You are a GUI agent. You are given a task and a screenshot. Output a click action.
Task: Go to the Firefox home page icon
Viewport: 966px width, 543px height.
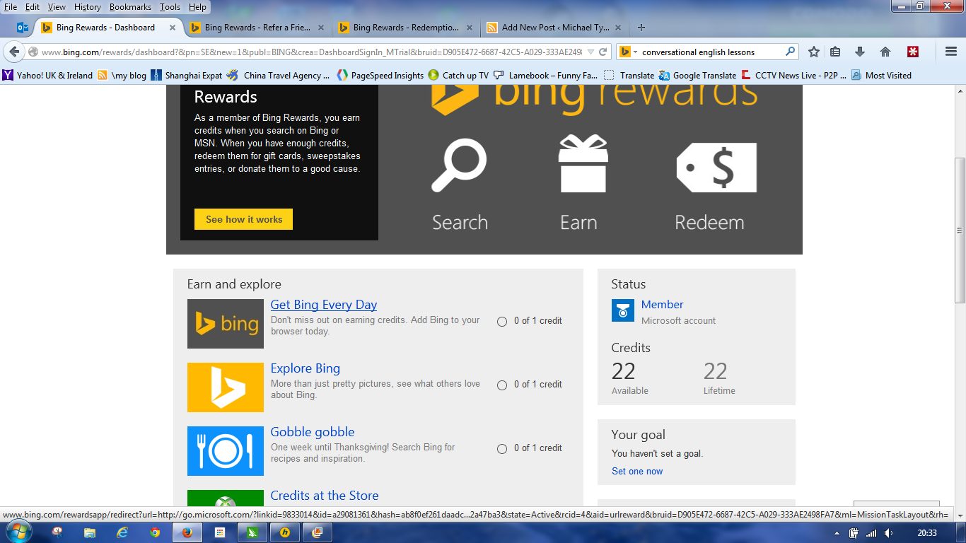pyautogui.click(x=885, y=52)
